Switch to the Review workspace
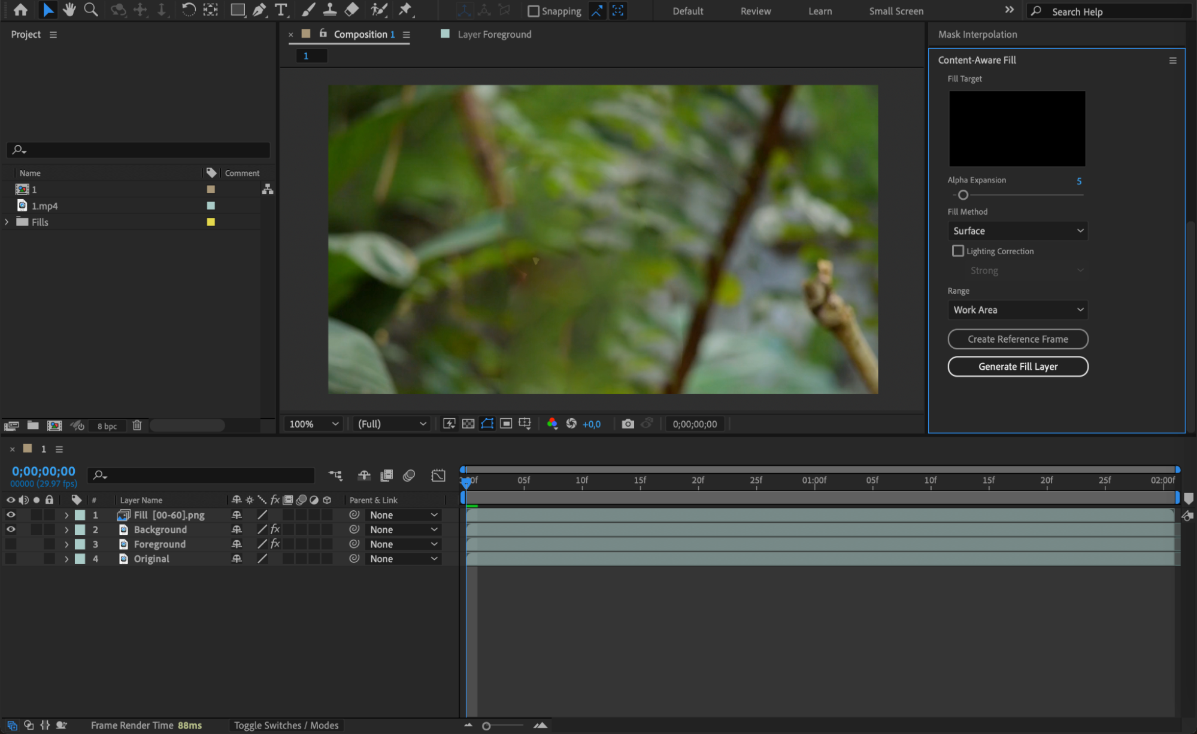This screenshot has height=734, width=1197. pos(755,11)
